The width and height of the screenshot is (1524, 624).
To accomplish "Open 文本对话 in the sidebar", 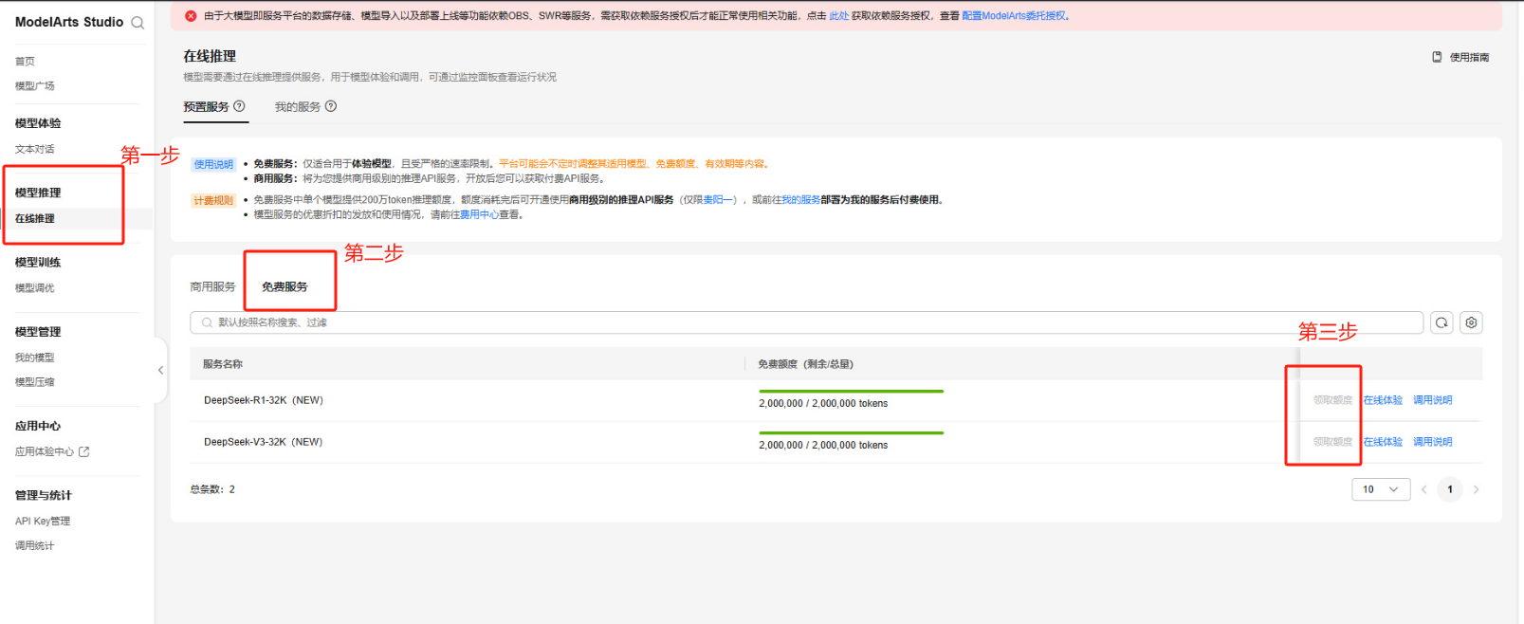I will [x=35, y=149].
